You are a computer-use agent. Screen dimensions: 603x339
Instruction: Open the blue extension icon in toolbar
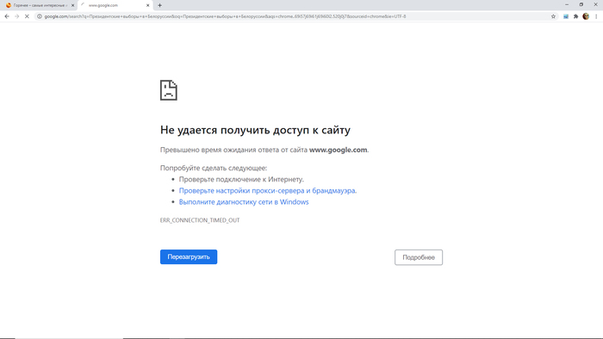(x=566, y=16)
